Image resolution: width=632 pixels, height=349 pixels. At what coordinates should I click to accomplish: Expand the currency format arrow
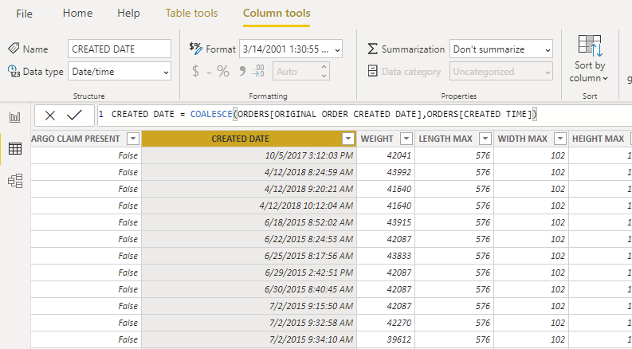209,73
